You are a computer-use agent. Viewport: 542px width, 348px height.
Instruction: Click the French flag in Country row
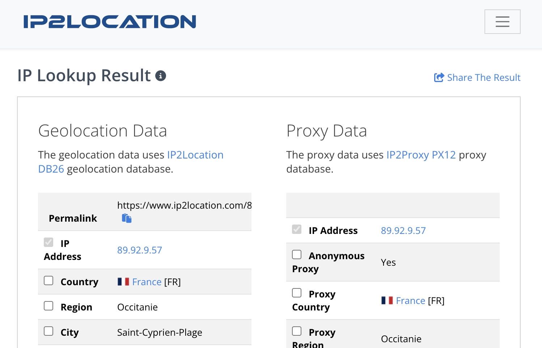point(123,282)
